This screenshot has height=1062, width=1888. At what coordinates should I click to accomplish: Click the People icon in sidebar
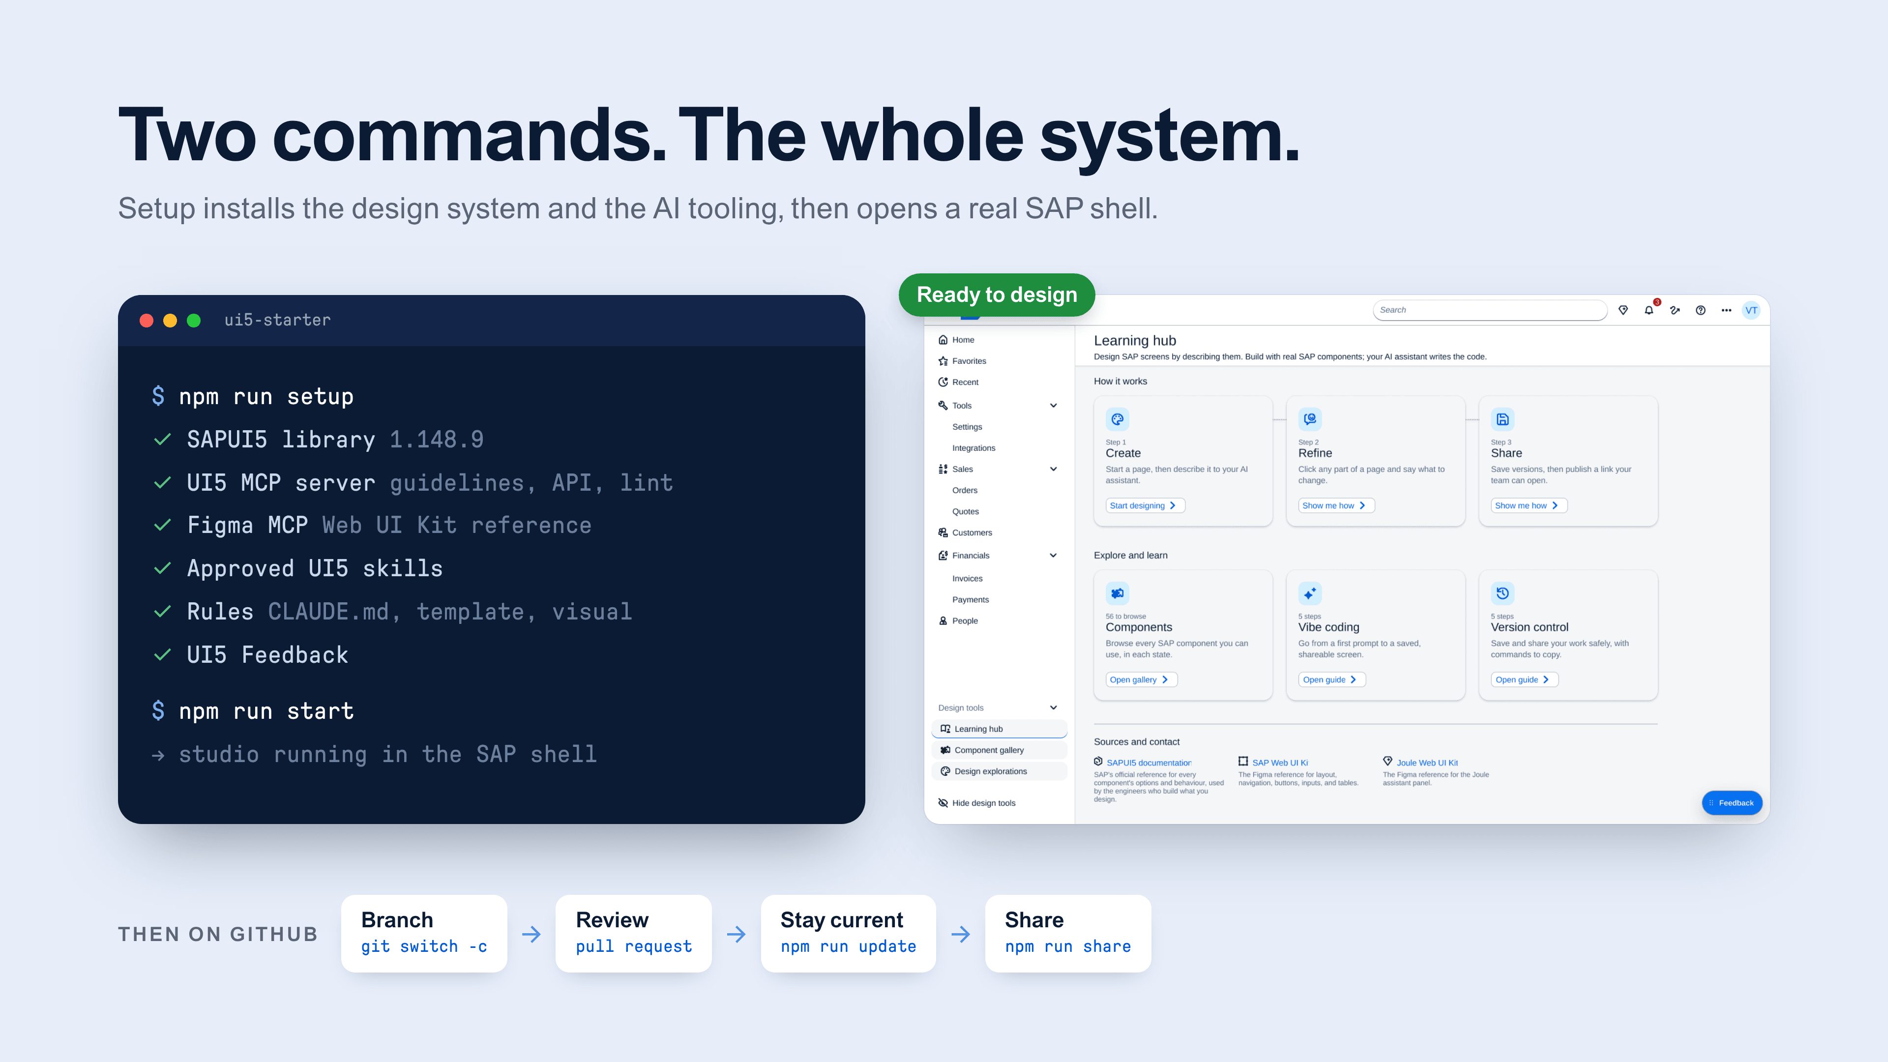click(944, 620)
